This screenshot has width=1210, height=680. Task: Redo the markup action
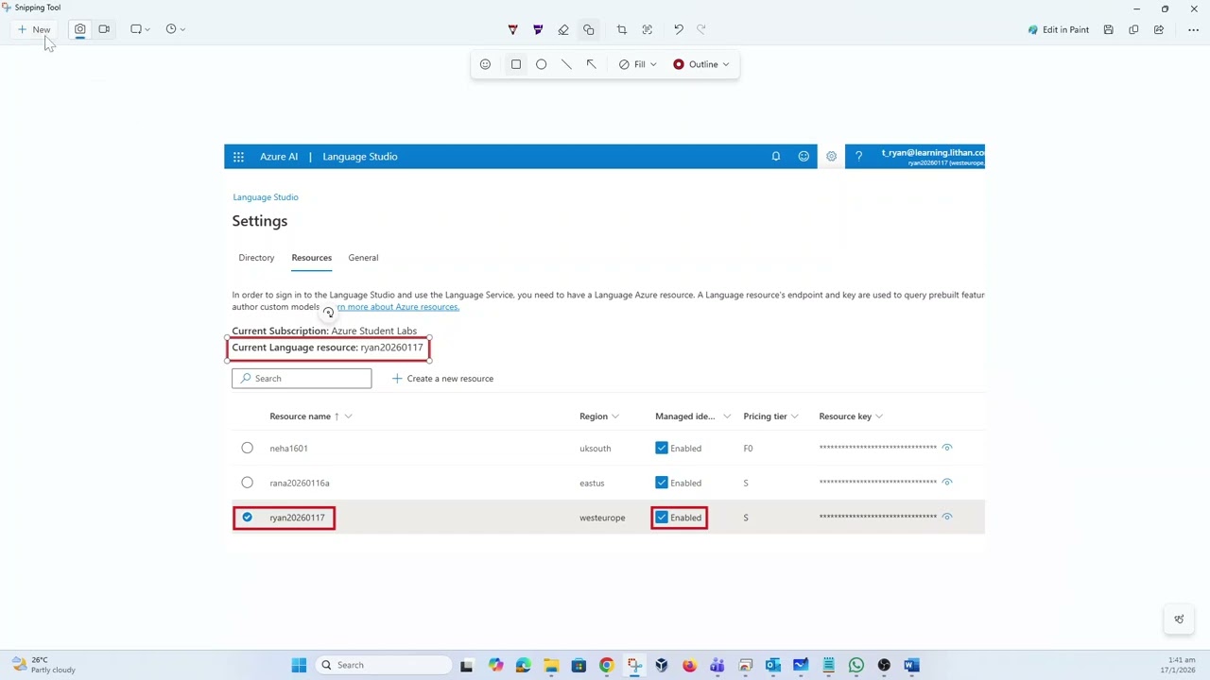701,29
